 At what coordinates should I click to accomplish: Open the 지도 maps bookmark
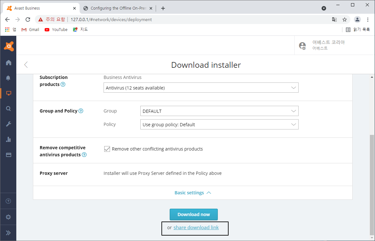pos(80,30)
